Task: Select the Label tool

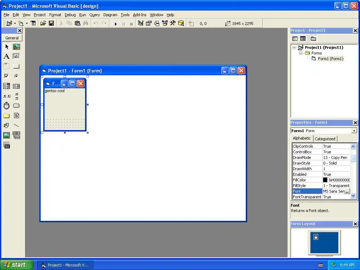Action: click(7, 57)
